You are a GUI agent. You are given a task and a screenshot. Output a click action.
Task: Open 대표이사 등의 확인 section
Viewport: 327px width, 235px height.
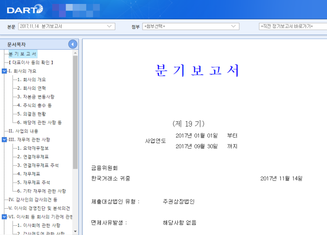click(x=31, y=62)
